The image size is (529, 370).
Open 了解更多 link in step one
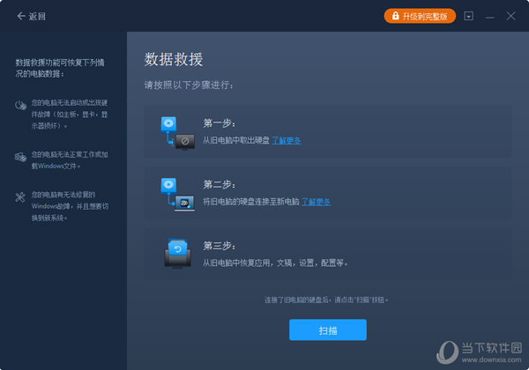point(287,140)
